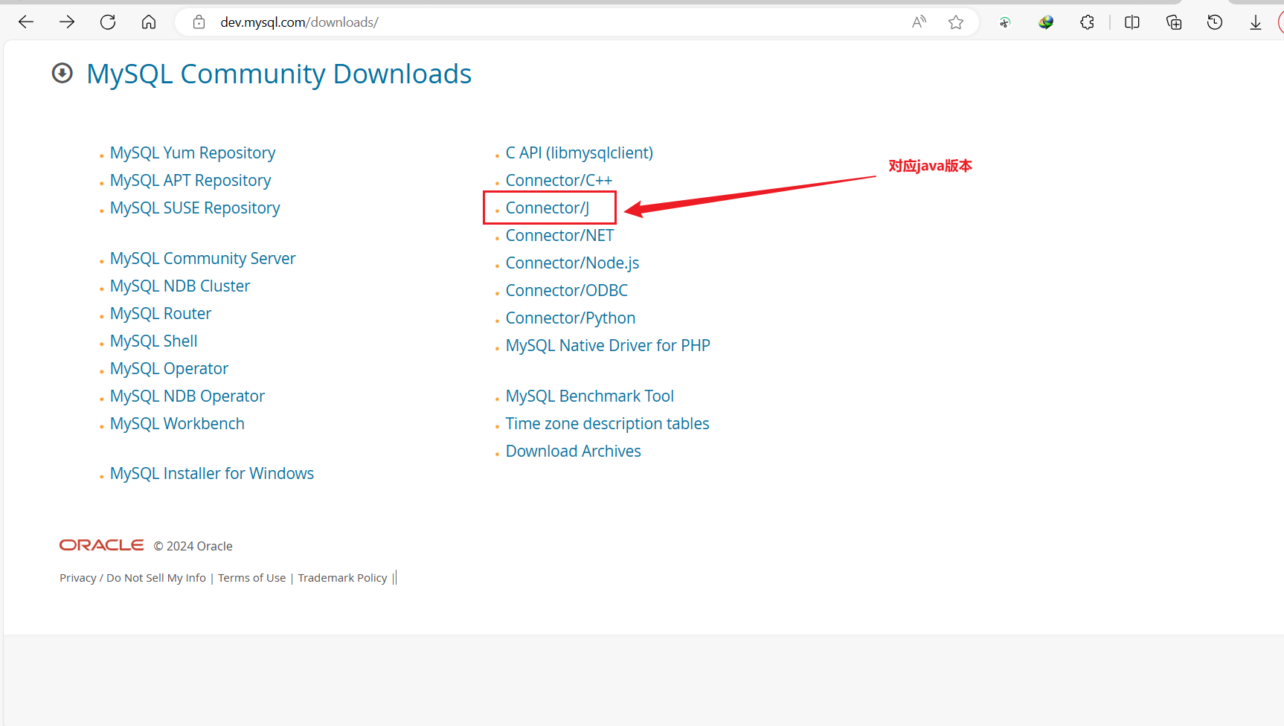Image resolution: width=1284 pixels, height=726 pixels.
Task: Open MySQL Shell link
Action: tap(154, 341)
